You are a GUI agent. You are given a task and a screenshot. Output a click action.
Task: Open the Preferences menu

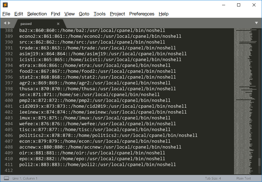[x=142, y=14]
